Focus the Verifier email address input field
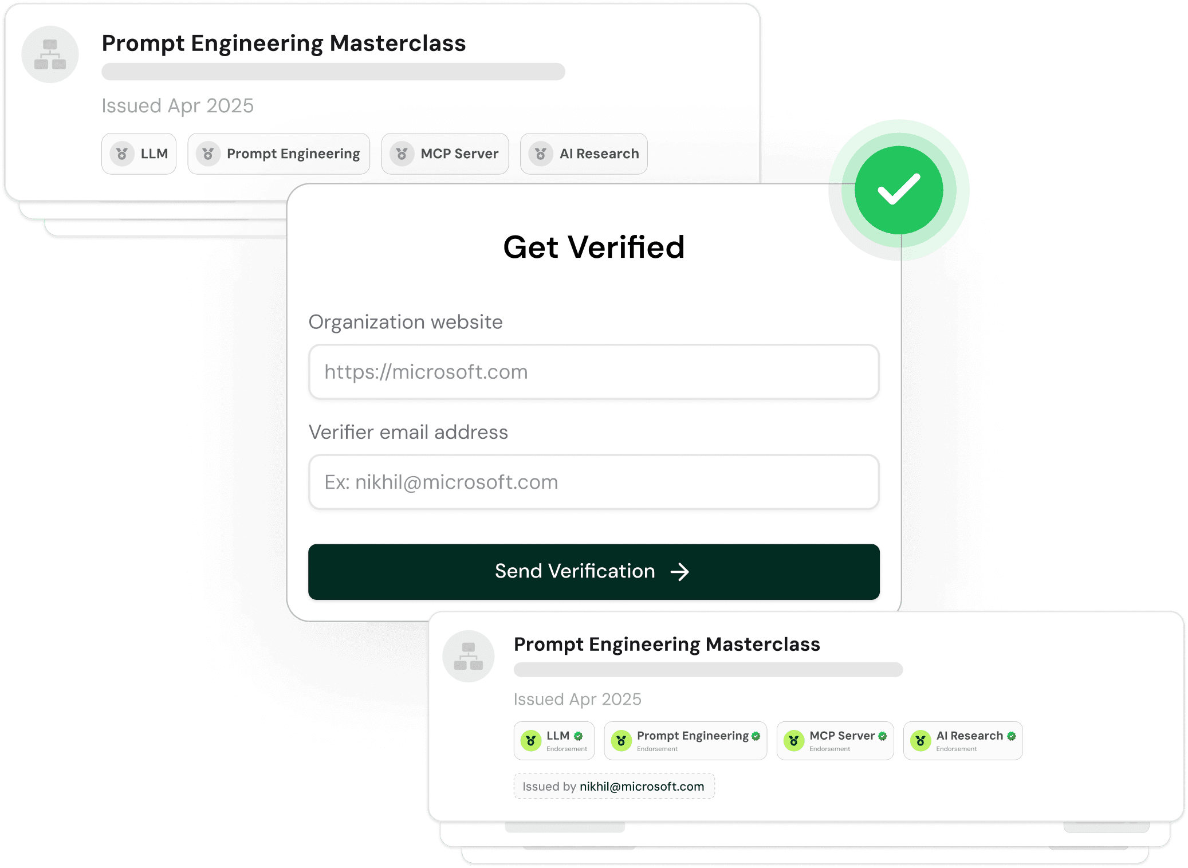This screenshot has height=868, width=1188. (594, 482)
